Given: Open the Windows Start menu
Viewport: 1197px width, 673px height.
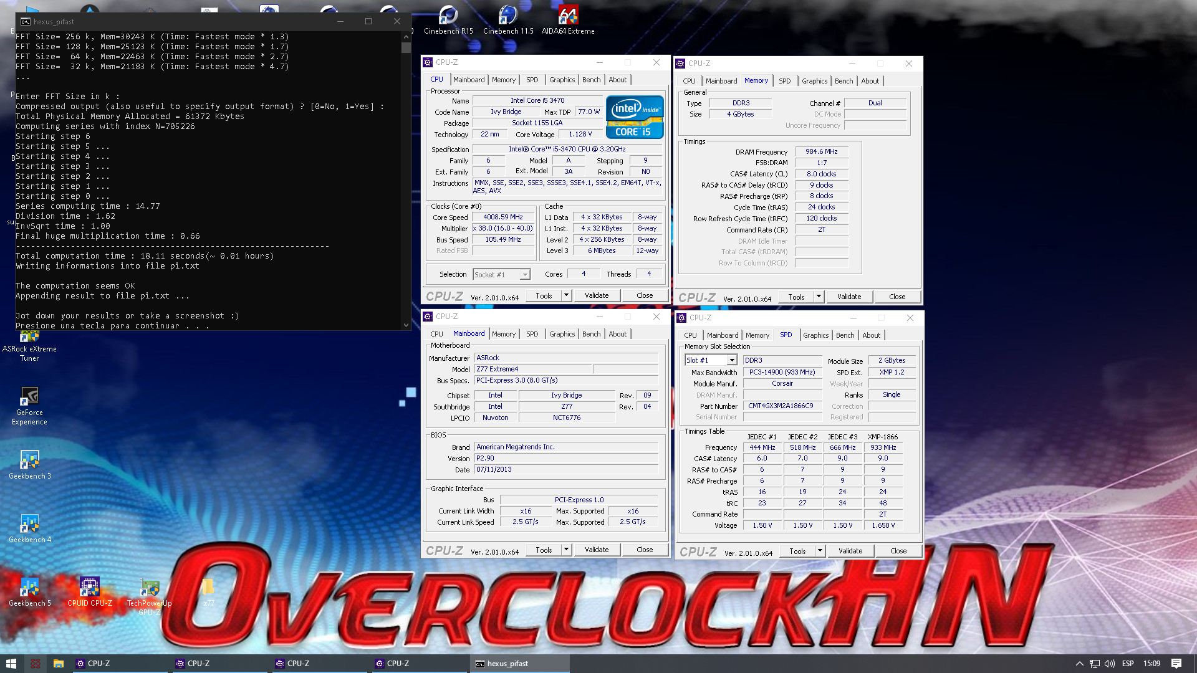Looking at the screenshot, I should tap(11, 664).
